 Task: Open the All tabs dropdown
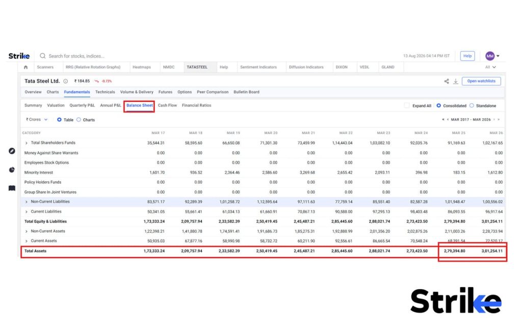[490, 67]
